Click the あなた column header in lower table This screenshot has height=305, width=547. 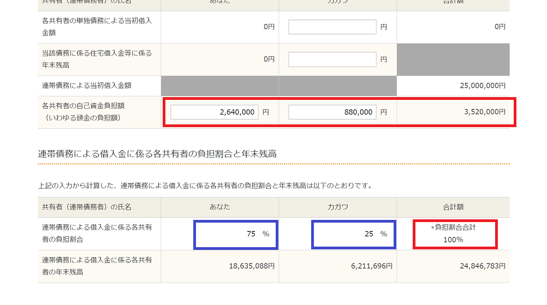[220, 207]
